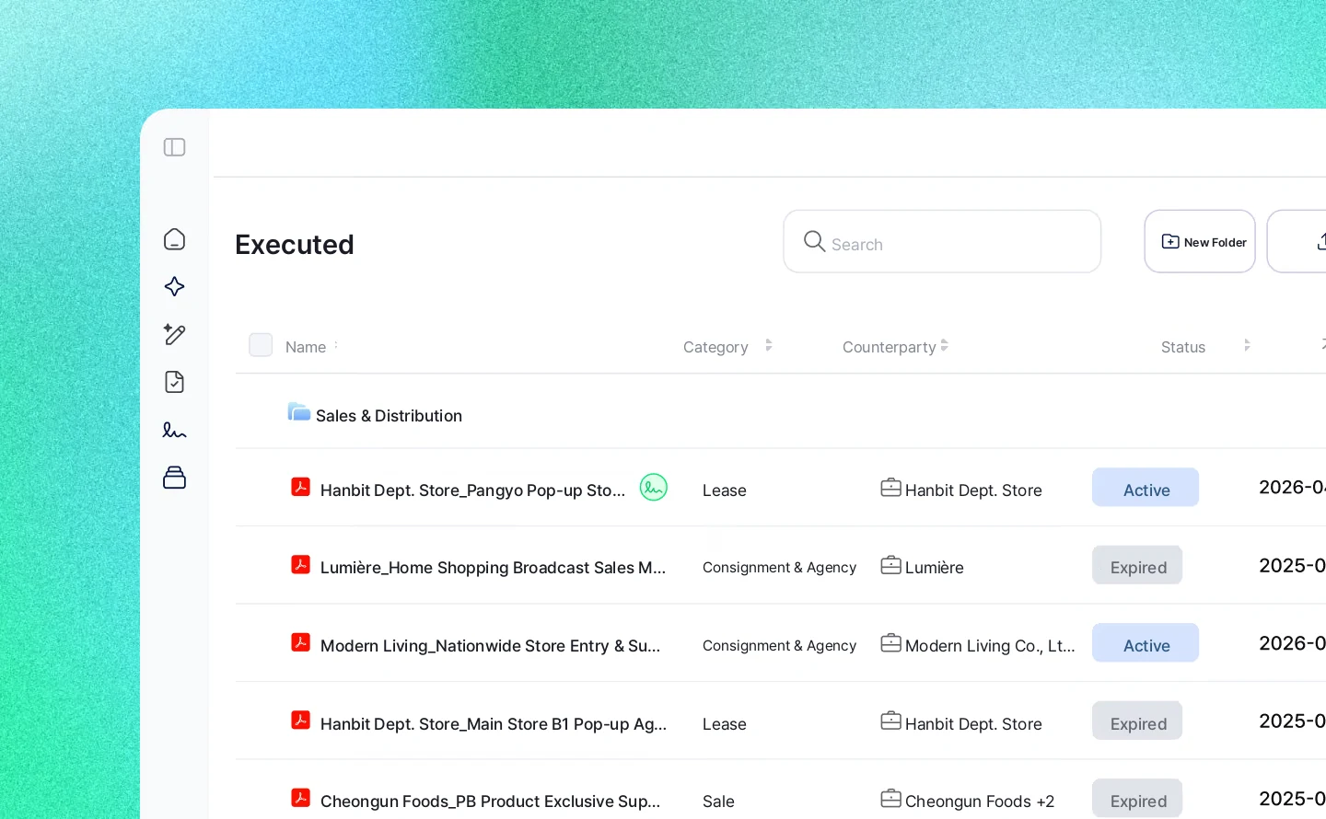Click briefcase icon next to Lumière counterparty
Image resolution: width=1326 pixels, height=819 pixels.
click(890, 565)
